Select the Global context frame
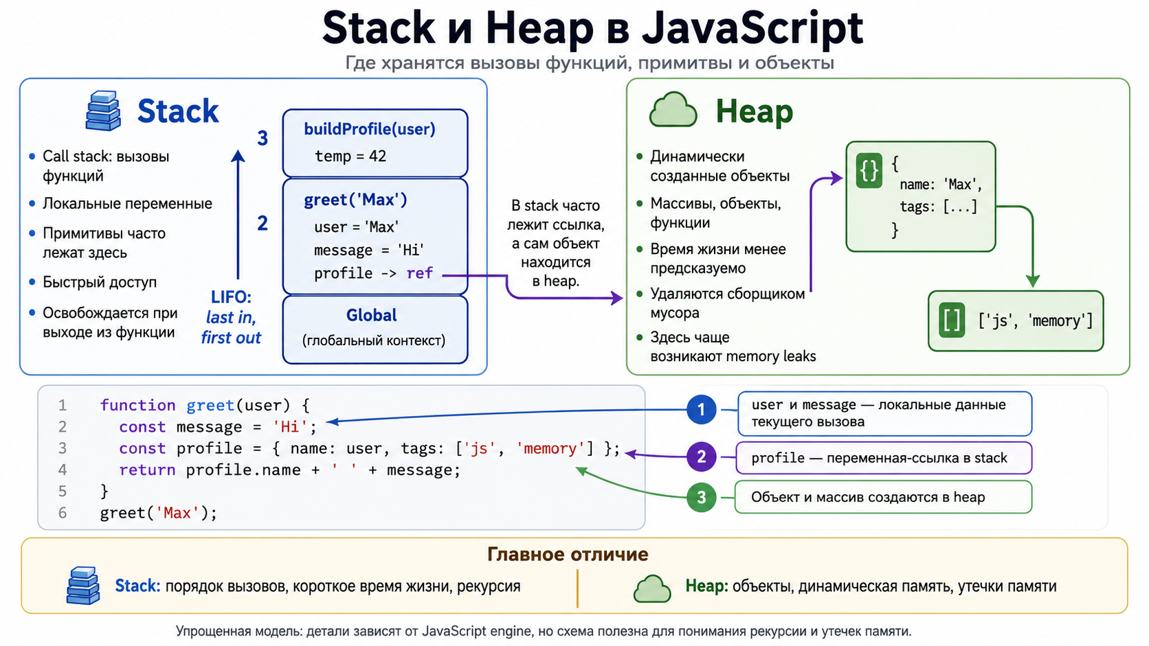Image resolution: width=1149 pixels, height=646 pixels. click(375, 330)
